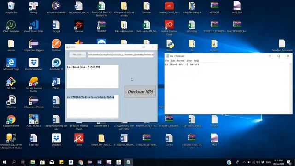
Task: Click the ENG language indicator in taskbar
Action: pyautogui.click(x=268, y=162)
